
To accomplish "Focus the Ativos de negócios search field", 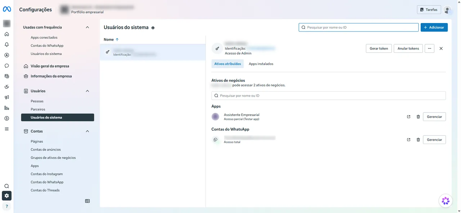I will (x=328, y=96).
